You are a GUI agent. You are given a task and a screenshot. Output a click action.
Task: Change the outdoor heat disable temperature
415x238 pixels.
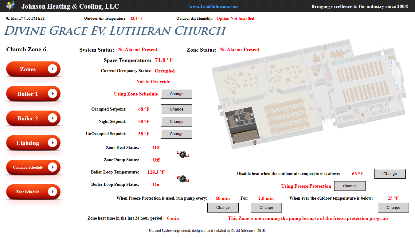click(390, 174)
